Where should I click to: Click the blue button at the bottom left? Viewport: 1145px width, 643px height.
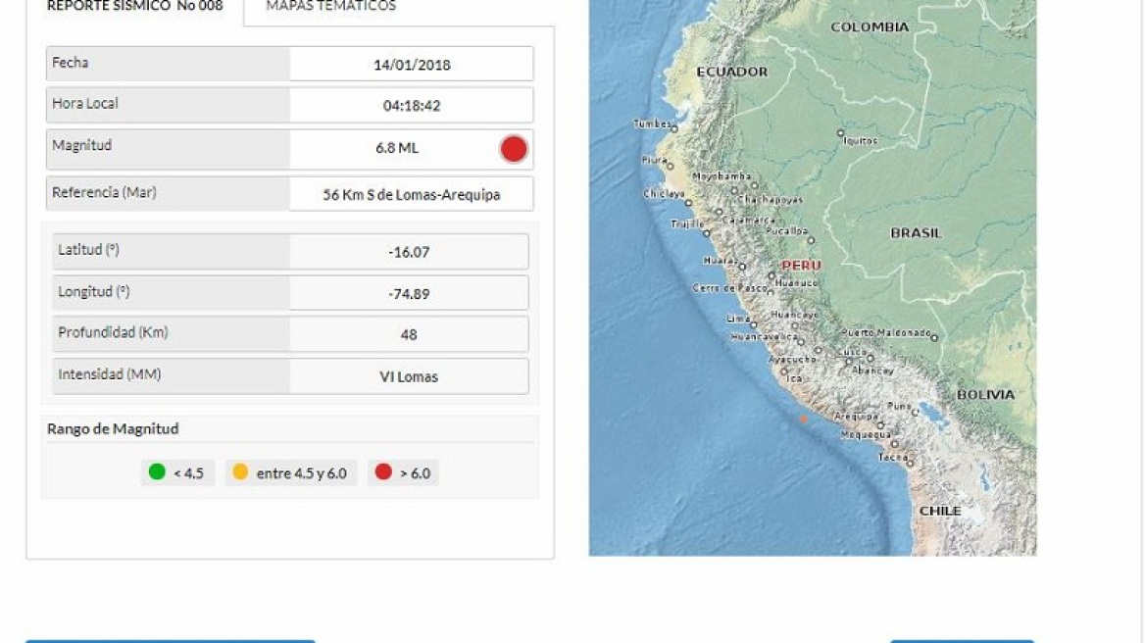[171, 642]
